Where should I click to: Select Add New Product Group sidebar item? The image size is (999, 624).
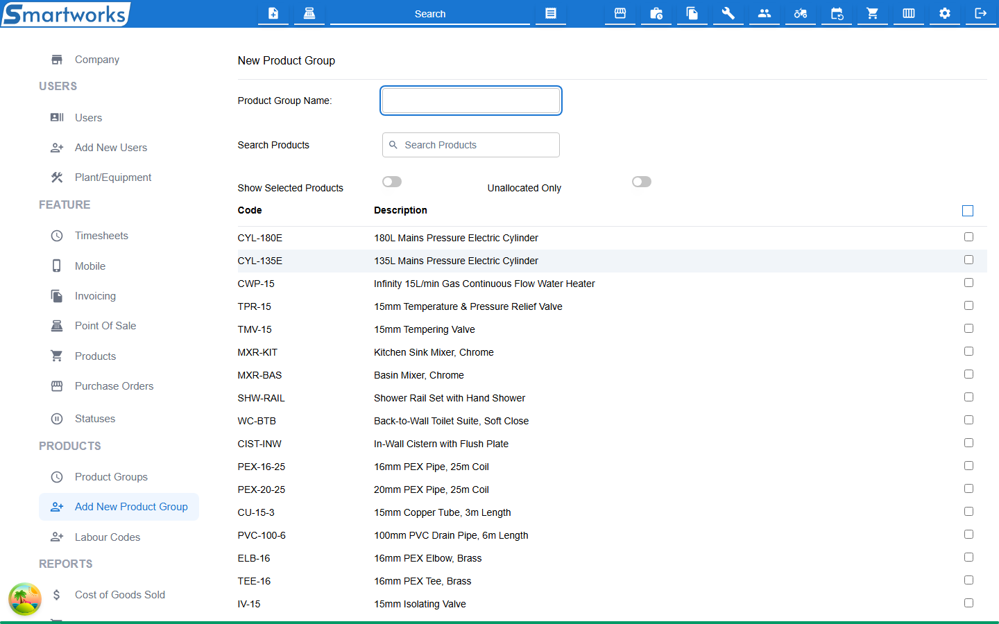[x=119, y=507]
